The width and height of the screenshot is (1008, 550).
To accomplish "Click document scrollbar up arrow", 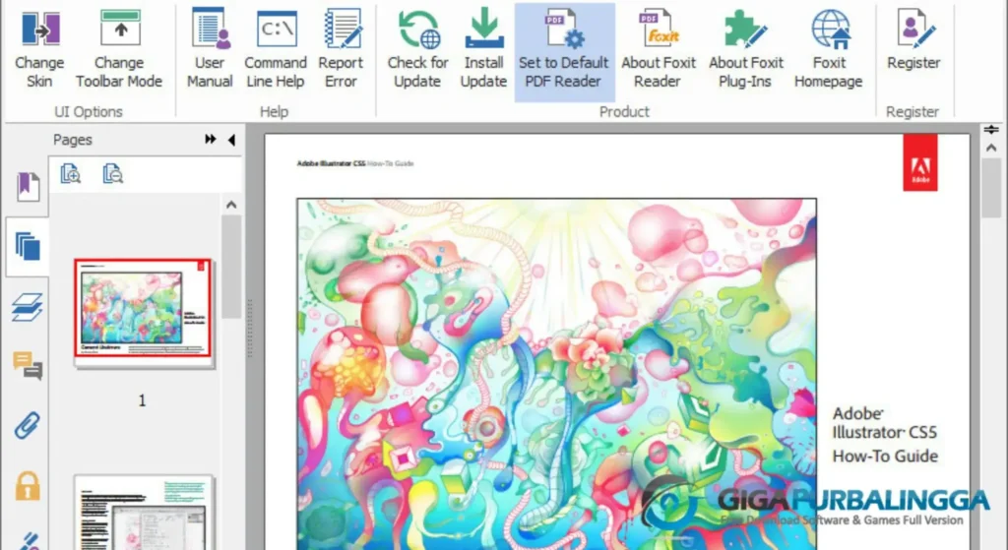I will 991,148.
